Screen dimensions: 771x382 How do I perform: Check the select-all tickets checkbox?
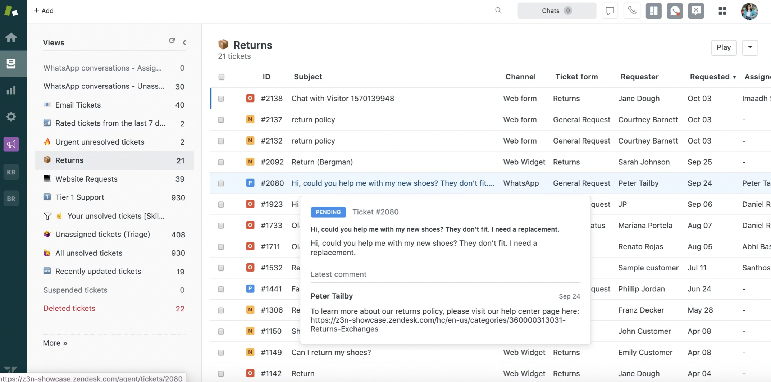221,77
